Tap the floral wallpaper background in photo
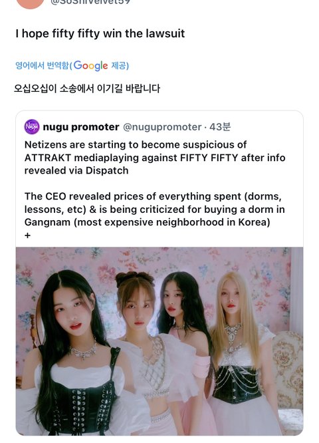 [x=158, y=260]
